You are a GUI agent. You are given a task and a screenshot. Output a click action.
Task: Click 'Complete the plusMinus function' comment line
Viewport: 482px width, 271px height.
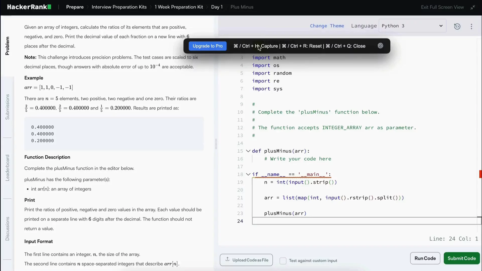point(316,112)
